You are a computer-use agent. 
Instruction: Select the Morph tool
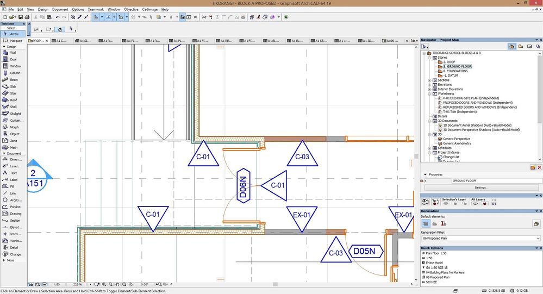tap(13, 127)
